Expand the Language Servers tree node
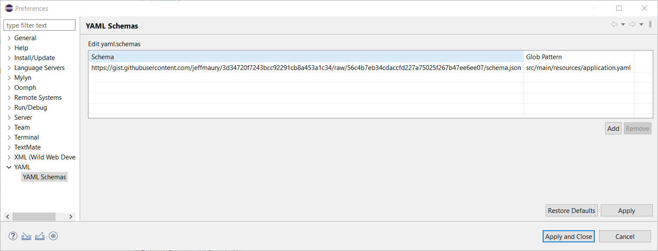 [9, 67]
